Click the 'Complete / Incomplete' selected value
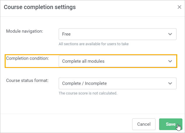The width and height of the screenshot is (185, 133). click(x=84, y=83)
